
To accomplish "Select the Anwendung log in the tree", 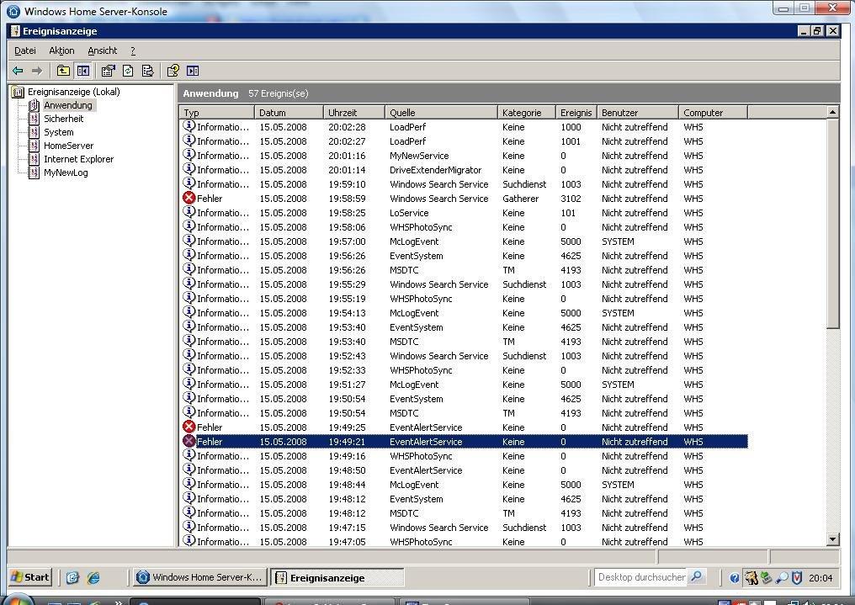I will tap(68, 105).
